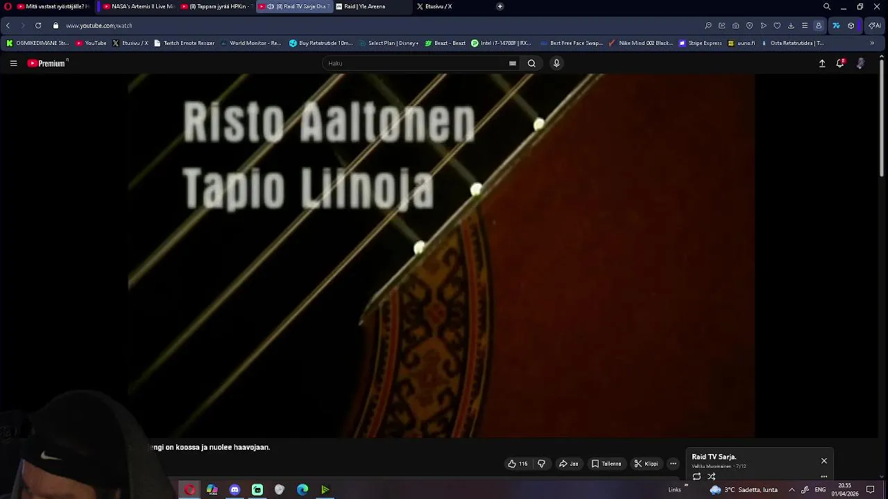Open the Windows notification center
888x499 pixels.
[871, 490]
